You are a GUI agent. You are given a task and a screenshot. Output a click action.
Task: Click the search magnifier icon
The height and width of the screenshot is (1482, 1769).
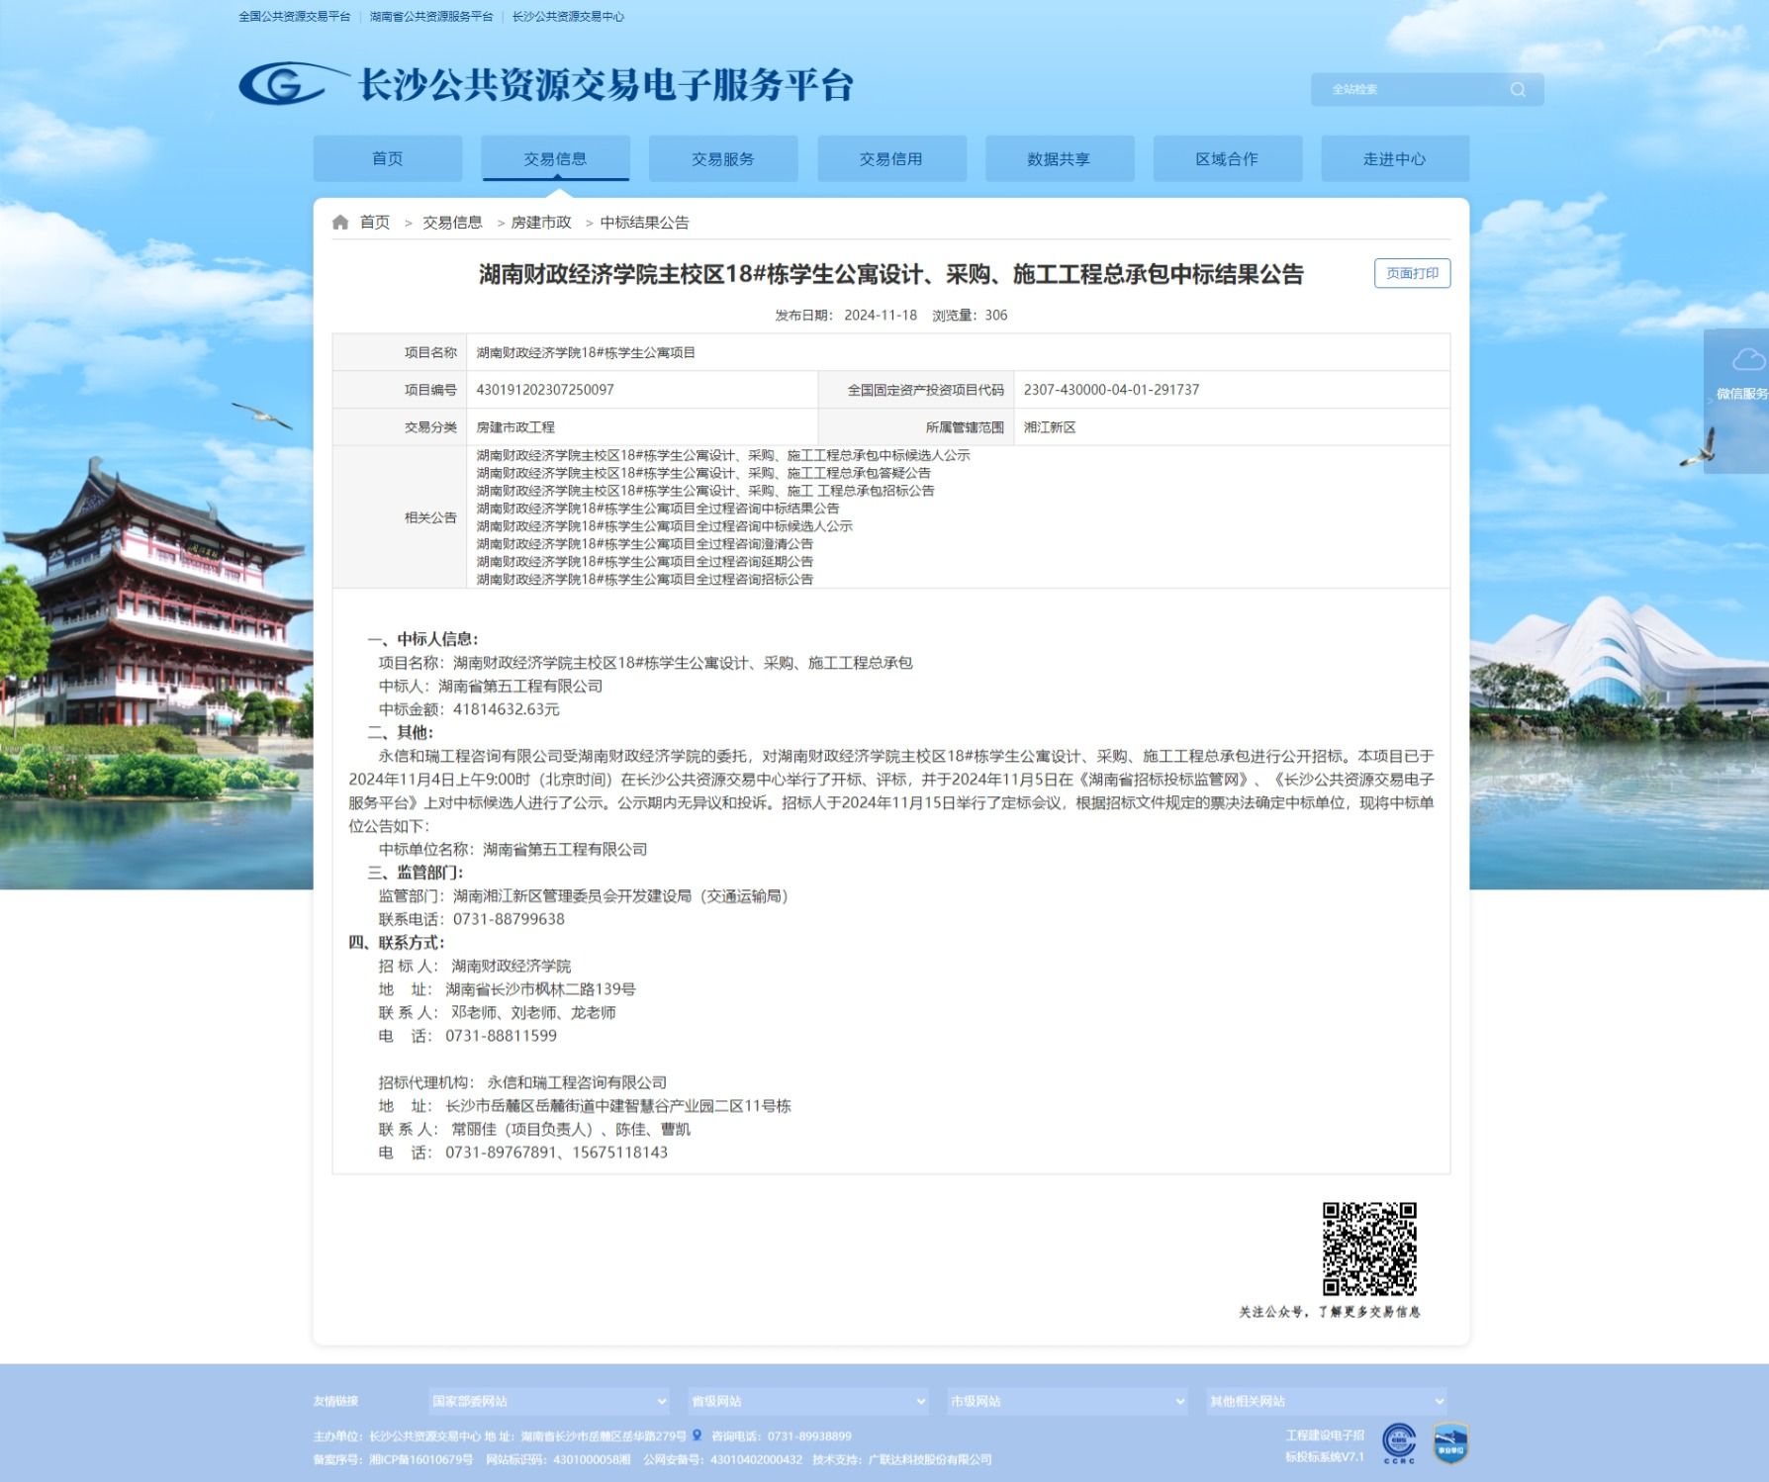click(x=1518, y=90)
